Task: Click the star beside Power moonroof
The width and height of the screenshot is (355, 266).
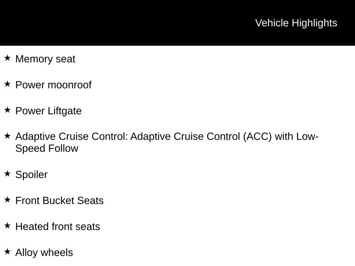Action: point(7,84)
